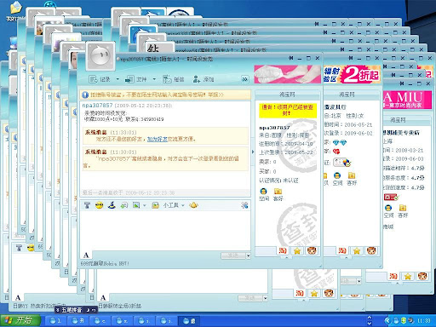Image resolution: width=436 pixels, height=327 pixels.
Task: Click the security shield icon in the system tray
Action: (x=404, y=321)
